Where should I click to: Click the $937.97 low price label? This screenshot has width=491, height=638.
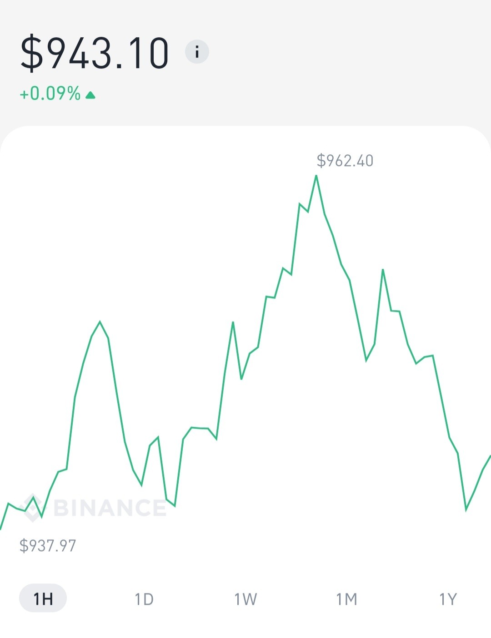pos(48,545)
